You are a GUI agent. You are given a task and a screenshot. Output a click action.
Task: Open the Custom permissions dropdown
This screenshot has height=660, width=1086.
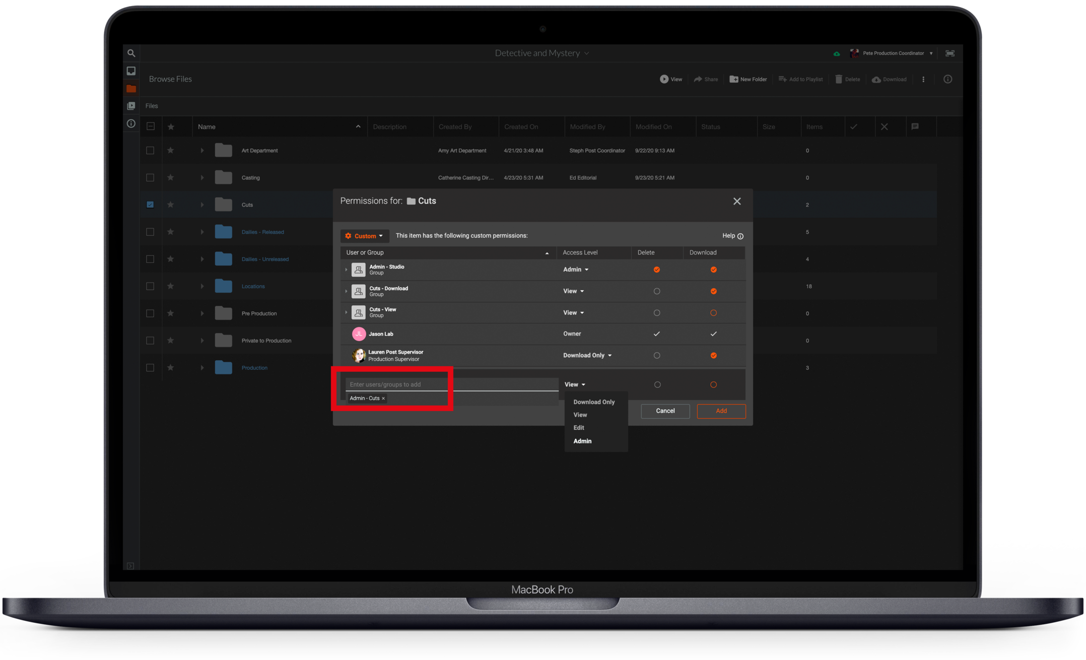[x=364, y=236]
